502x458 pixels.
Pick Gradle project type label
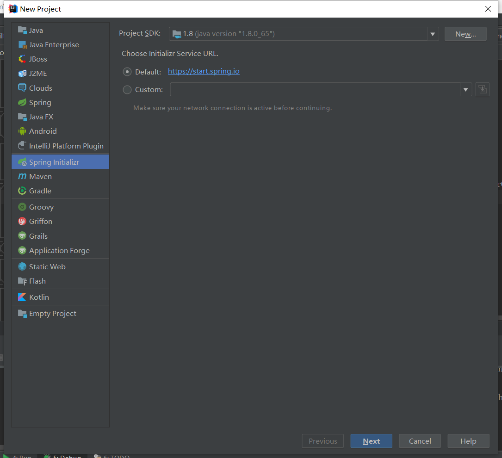point(40,191)
